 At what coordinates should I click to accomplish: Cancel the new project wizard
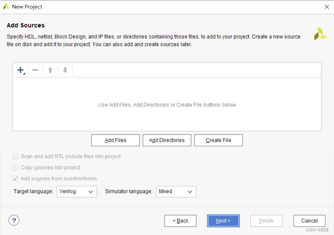tap(309, 221)
